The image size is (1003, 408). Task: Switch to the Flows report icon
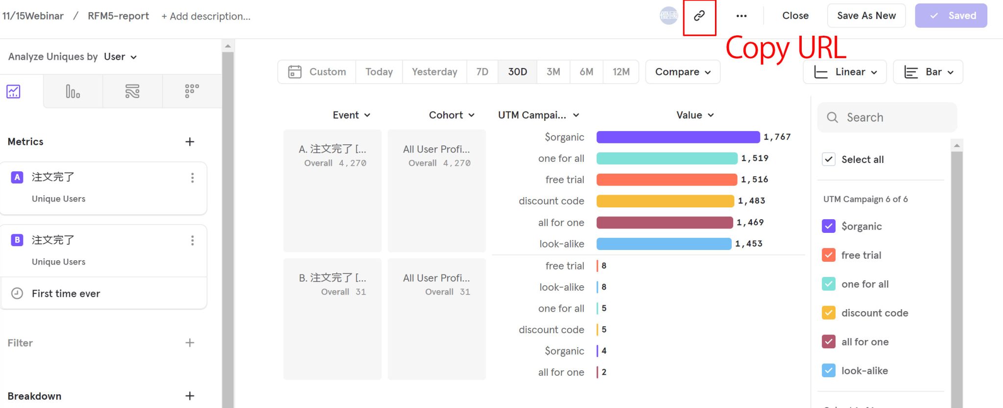pyautogui.click(x=132, y=91)
